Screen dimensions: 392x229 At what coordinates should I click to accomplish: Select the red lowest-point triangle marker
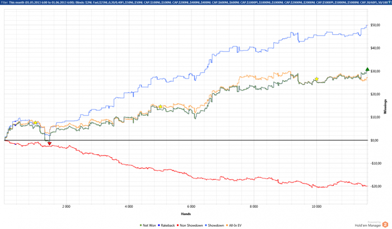coord(49,144)
